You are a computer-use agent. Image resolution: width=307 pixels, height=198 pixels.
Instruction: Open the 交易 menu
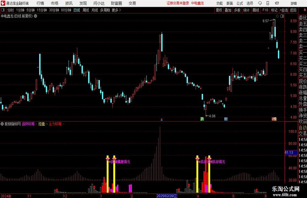point(132,3)
